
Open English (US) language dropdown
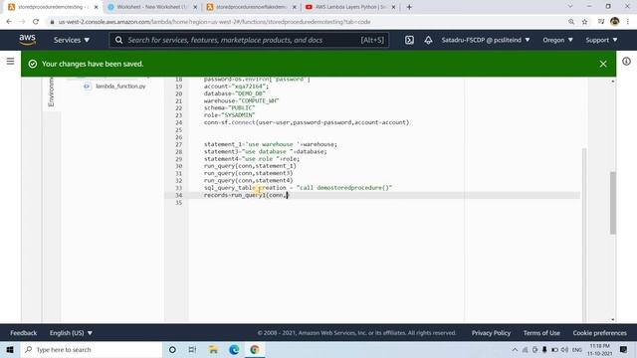coord(71,333)
